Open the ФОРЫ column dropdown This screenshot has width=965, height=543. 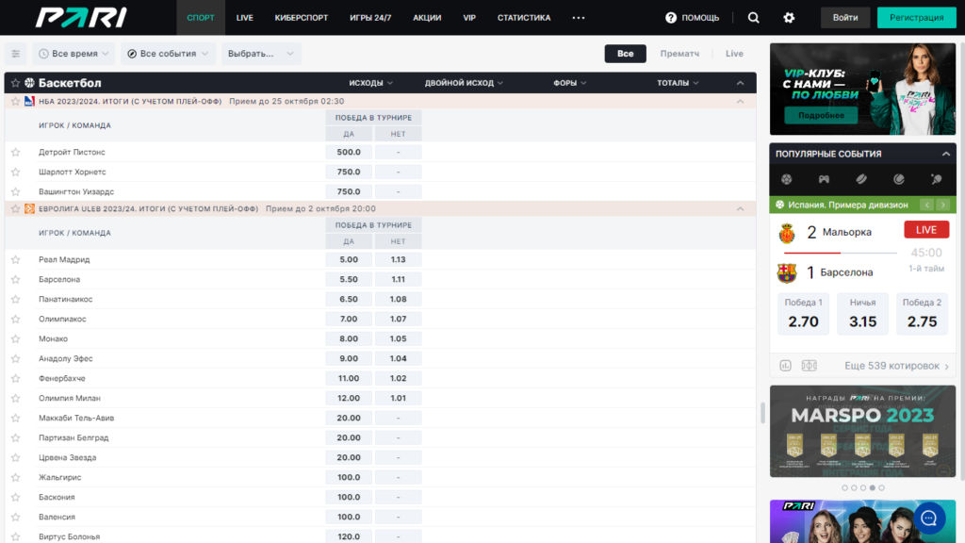[570, 83]
